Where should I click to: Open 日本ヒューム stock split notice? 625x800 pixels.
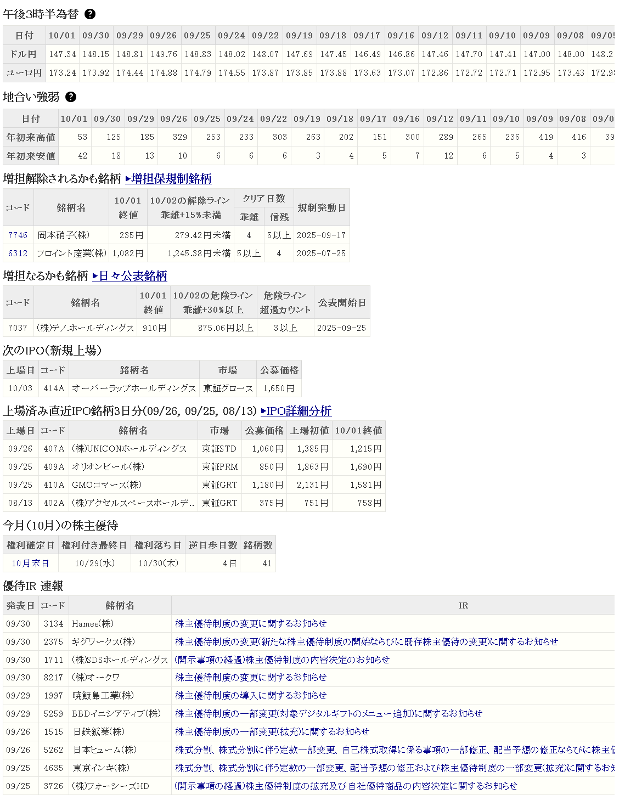click(394, 750)
